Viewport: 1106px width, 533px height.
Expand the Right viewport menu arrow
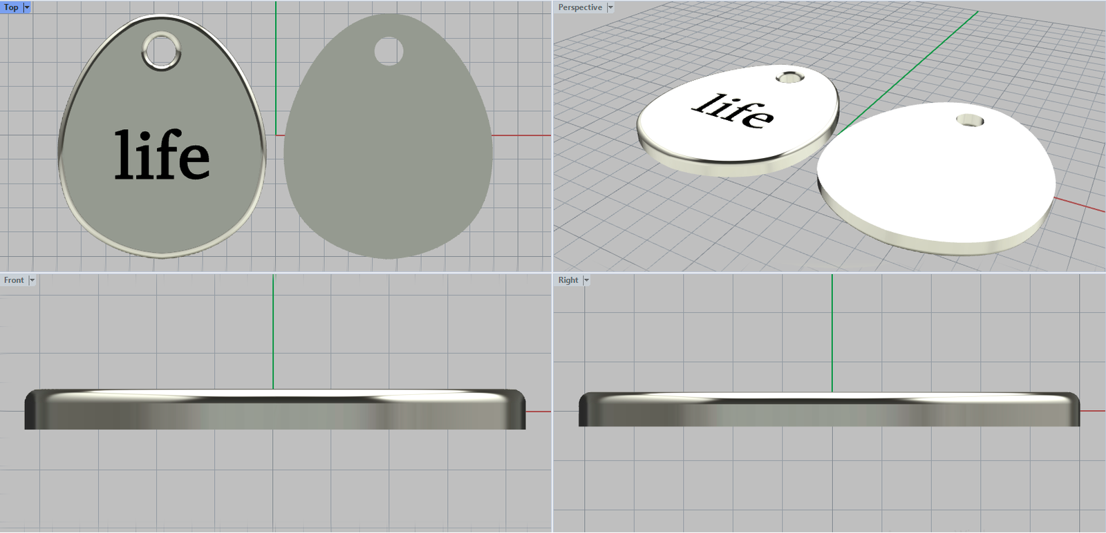586,280
